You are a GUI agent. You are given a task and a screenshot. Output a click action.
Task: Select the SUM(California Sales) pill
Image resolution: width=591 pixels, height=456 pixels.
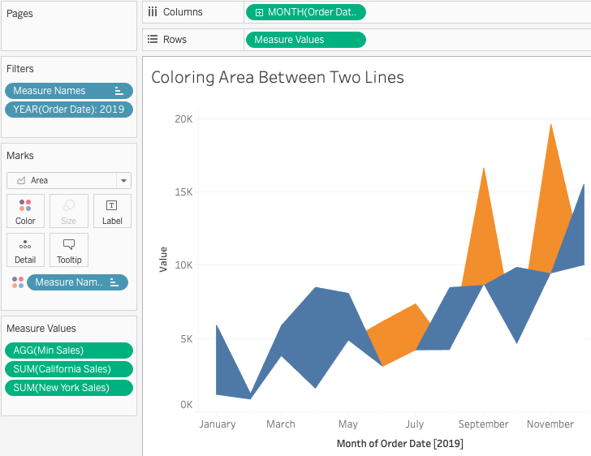coord(69,369)
